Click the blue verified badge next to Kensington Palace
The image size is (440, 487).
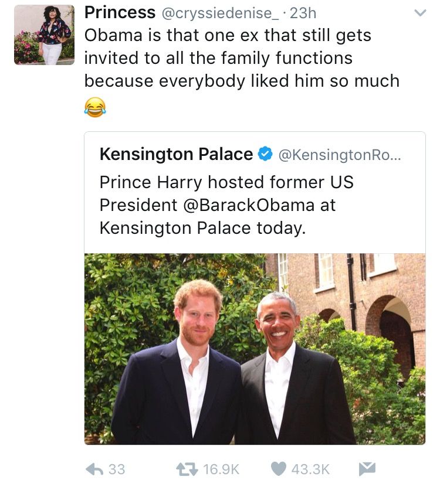(265, 155)
